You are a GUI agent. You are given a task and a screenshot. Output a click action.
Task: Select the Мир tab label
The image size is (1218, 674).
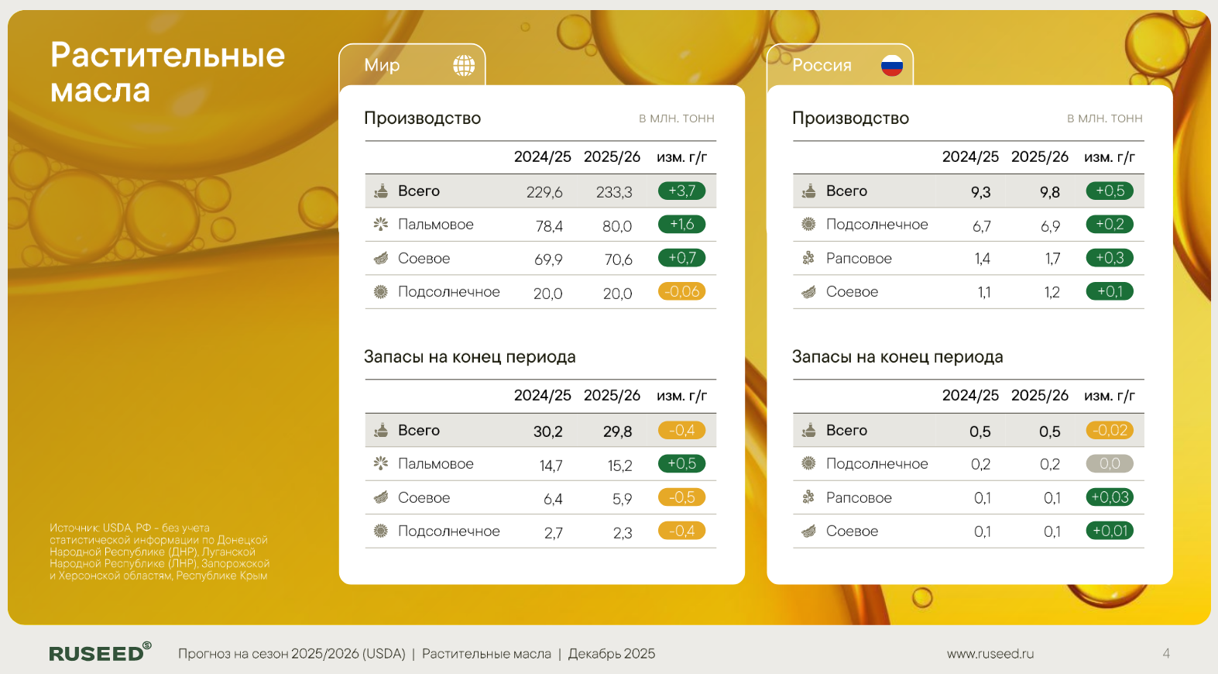coord(382,66)
